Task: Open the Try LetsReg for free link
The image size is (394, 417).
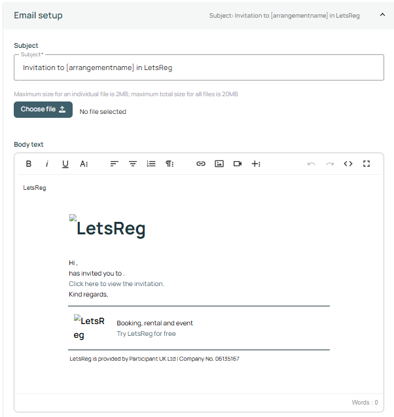Action: [x=146, y=334]
